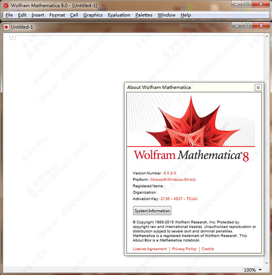Click the Microsoft Windows (64-bit) platform text
This screenshot has width=272, height=275.
pos(173,179)
